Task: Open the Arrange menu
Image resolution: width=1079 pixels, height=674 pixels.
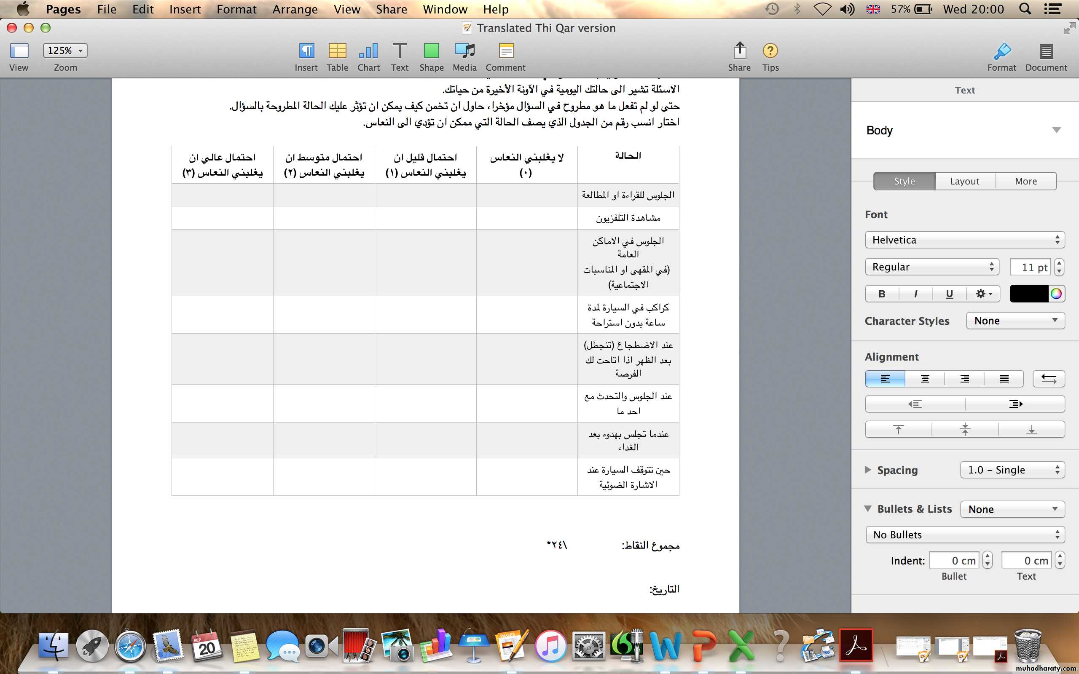Action: click(295, 9)
